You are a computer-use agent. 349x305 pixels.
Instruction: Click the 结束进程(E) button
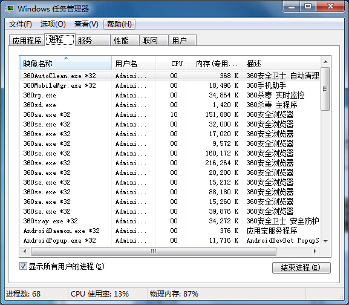(x=301, y=267)
